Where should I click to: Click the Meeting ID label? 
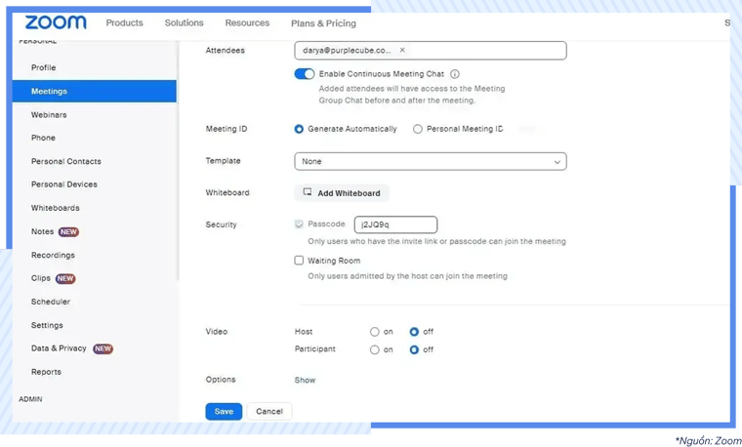point(227,129)
